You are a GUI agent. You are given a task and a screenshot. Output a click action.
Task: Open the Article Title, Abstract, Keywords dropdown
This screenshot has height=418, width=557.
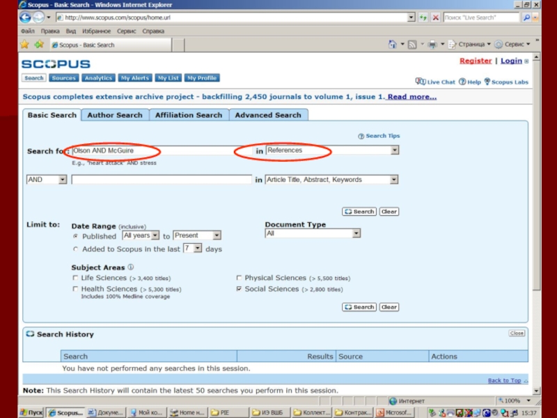(393, 180)
